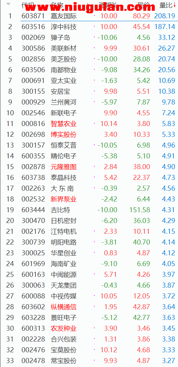This screenshot has height=367, width=178.
Task: Select 日机密封 stock name
Action: point(64,221)
